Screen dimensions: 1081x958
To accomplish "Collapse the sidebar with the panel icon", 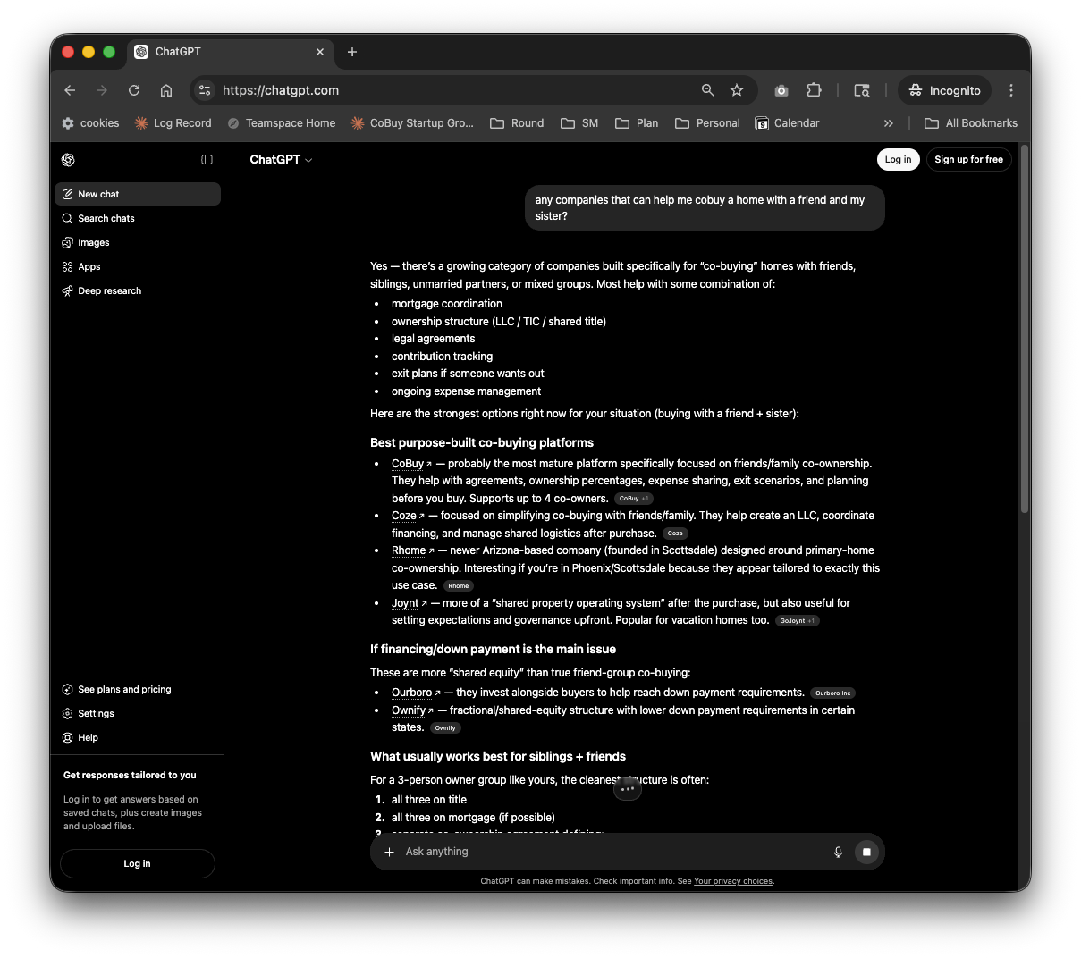I will pyautogui.click(x=207, y=160).
